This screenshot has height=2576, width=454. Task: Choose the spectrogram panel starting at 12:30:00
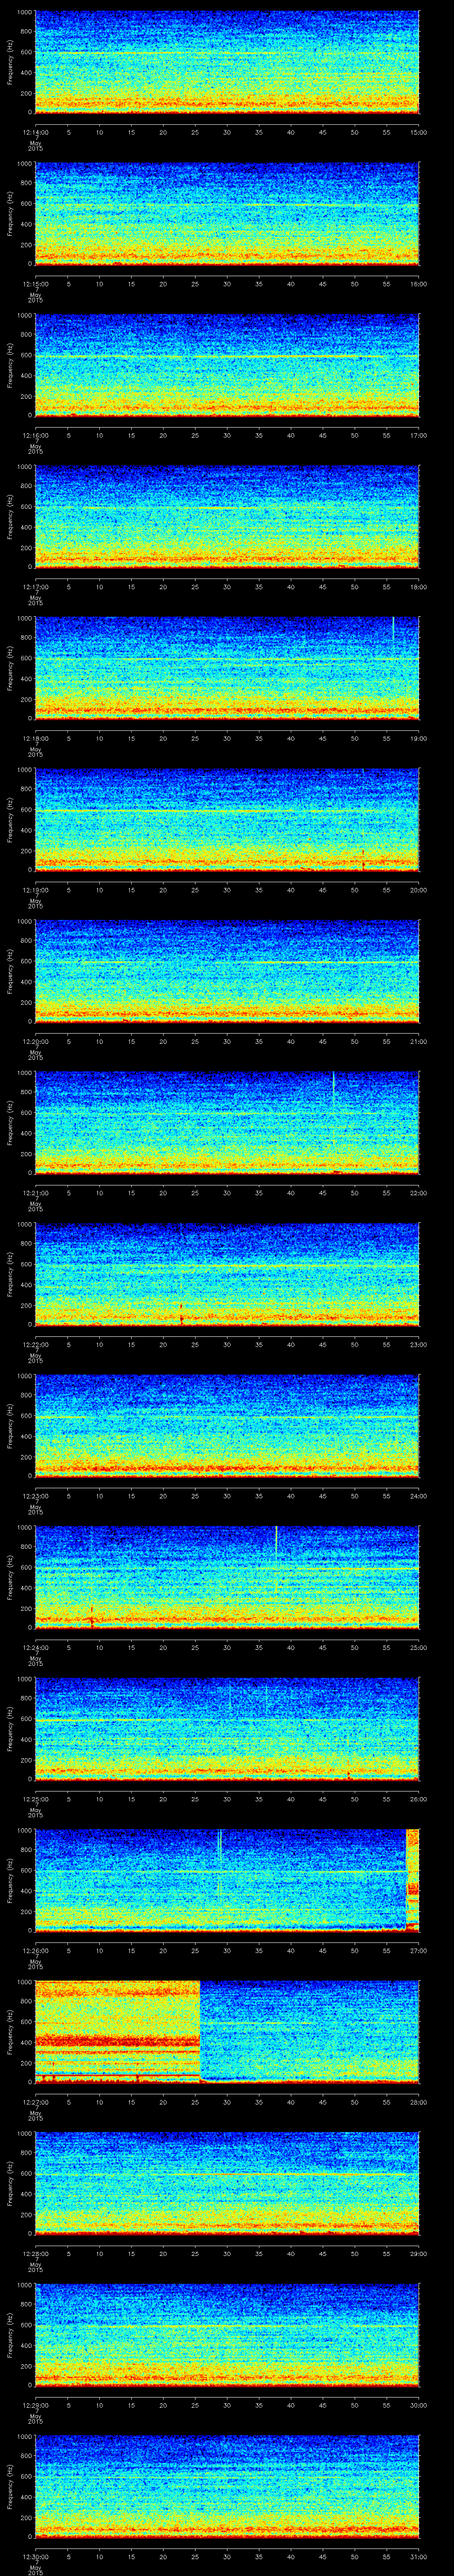coord(227,2487)
